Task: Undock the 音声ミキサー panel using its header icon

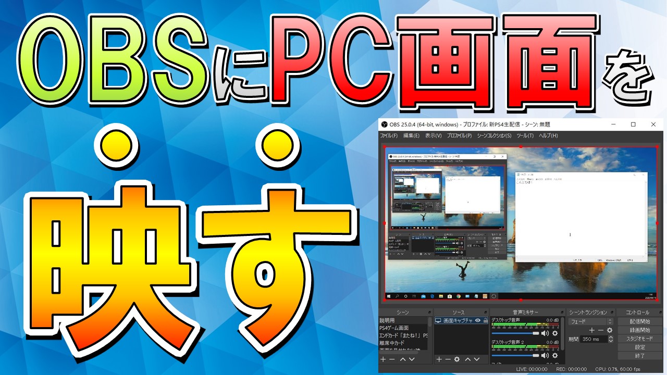Action: [x=562, y=312]
